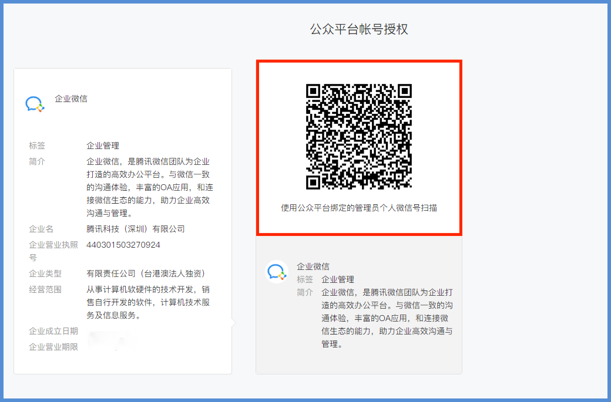The image size is (611, 402).
Task: Click the 经营范围 label
Action: coord(45,289)
